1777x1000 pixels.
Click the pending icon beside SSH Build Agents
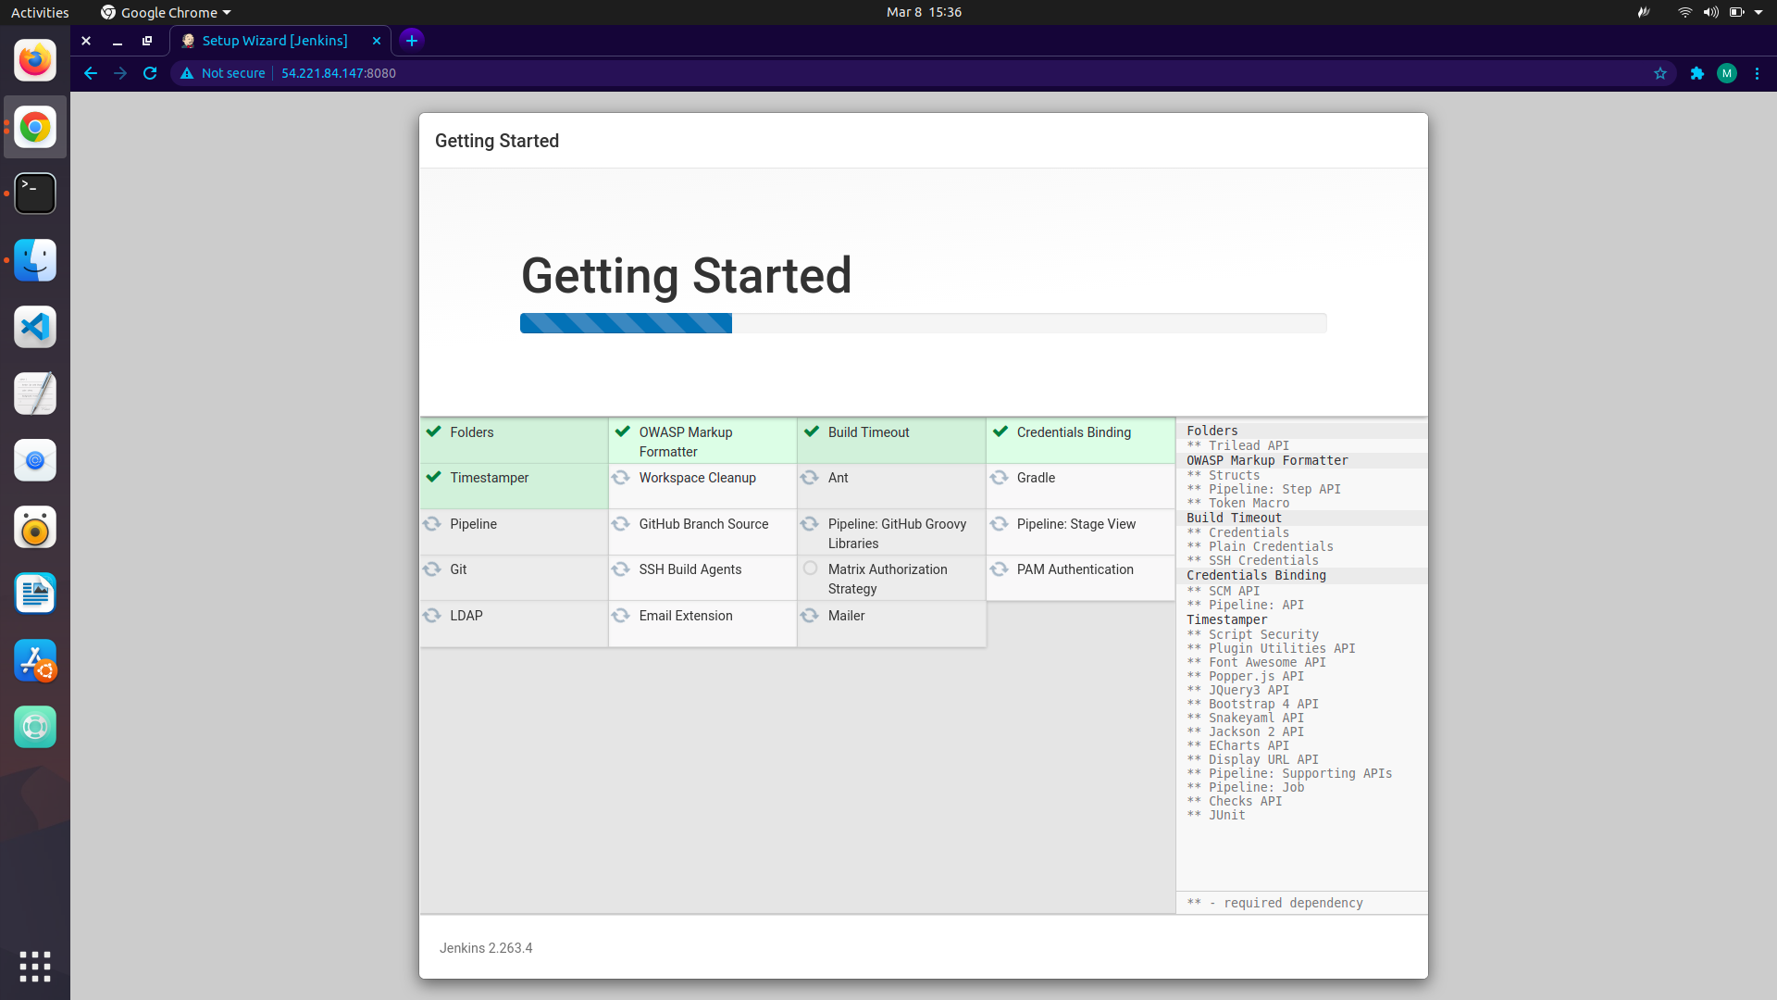click(621, 569)
